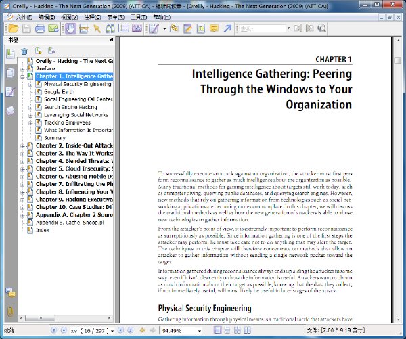Expand the Tracking Employees bookmark
Viewport: 406px width, 339px height.
pyautogui.click(x=30, y=123)
